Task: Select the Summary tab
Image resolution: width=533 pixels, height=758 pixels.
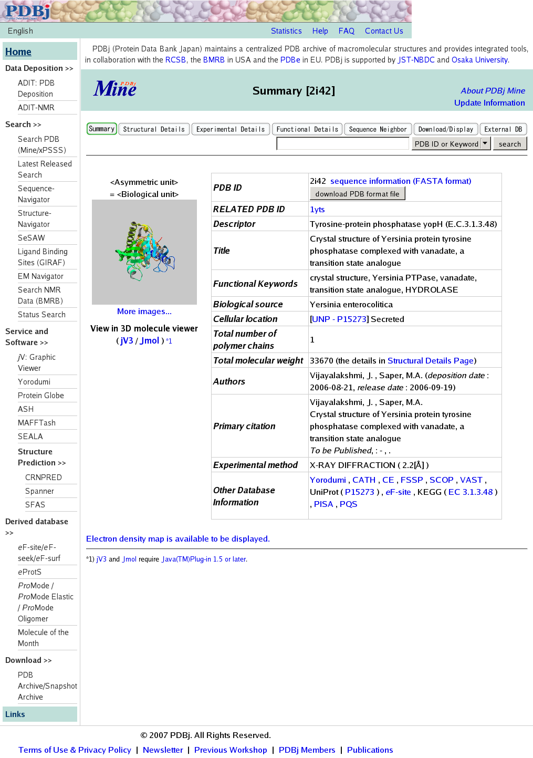Action: pos(101,129)
